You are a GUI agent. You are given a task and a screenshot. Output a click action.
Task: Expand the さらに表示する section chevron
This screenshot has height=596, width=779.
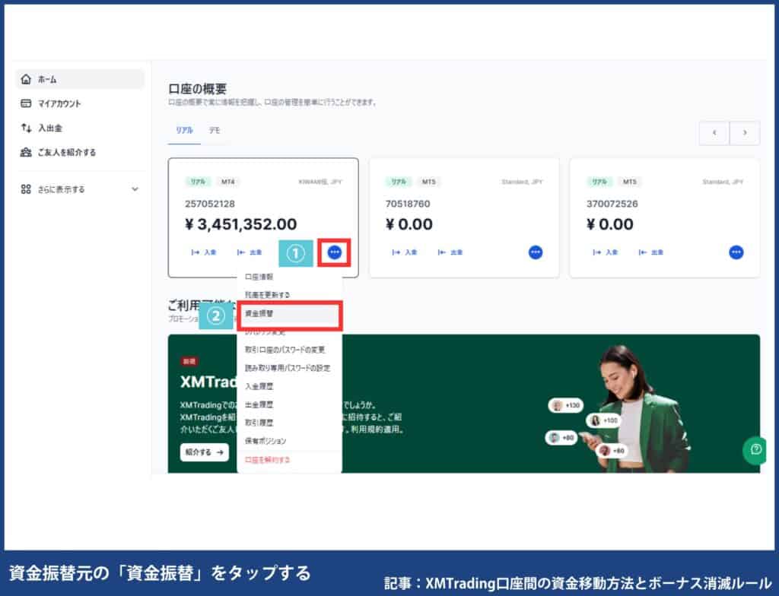coord(135,189)
